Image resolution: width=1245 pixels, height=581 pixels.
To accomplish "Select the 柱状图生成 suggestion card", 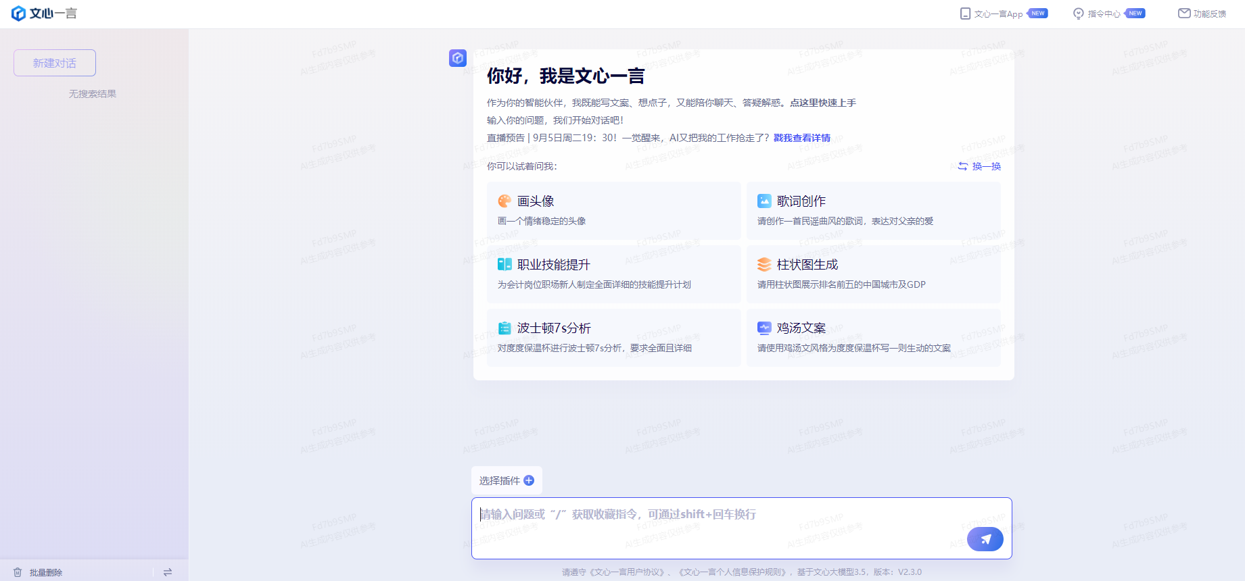I will click(874, 274).
